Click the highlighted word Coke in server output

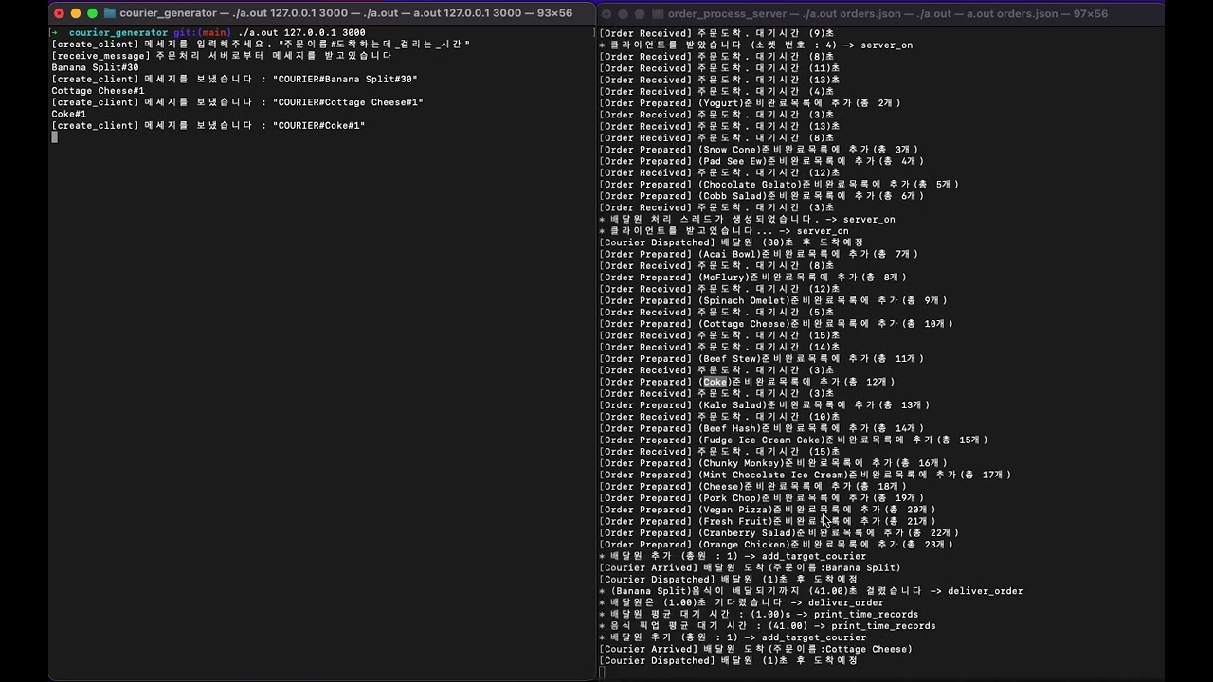(x=715, y=382)
